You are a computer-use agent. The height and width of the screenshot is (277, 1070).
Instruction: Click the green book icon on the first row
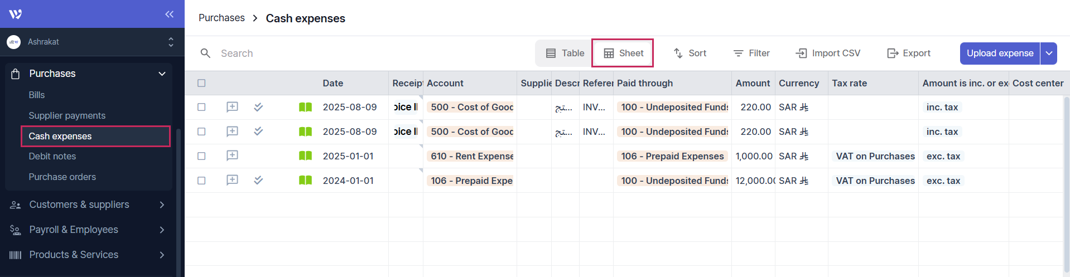[305, 107]
